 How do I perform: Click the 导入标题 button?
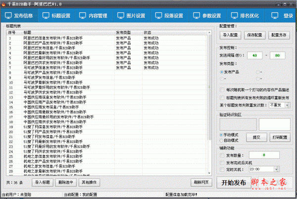click(x=43, y=183)
